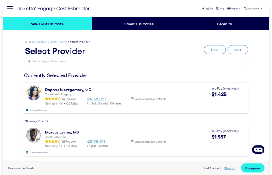Click the search magnifier icon
The width and height of the screenshot is (272, 175).
[29, 61]
